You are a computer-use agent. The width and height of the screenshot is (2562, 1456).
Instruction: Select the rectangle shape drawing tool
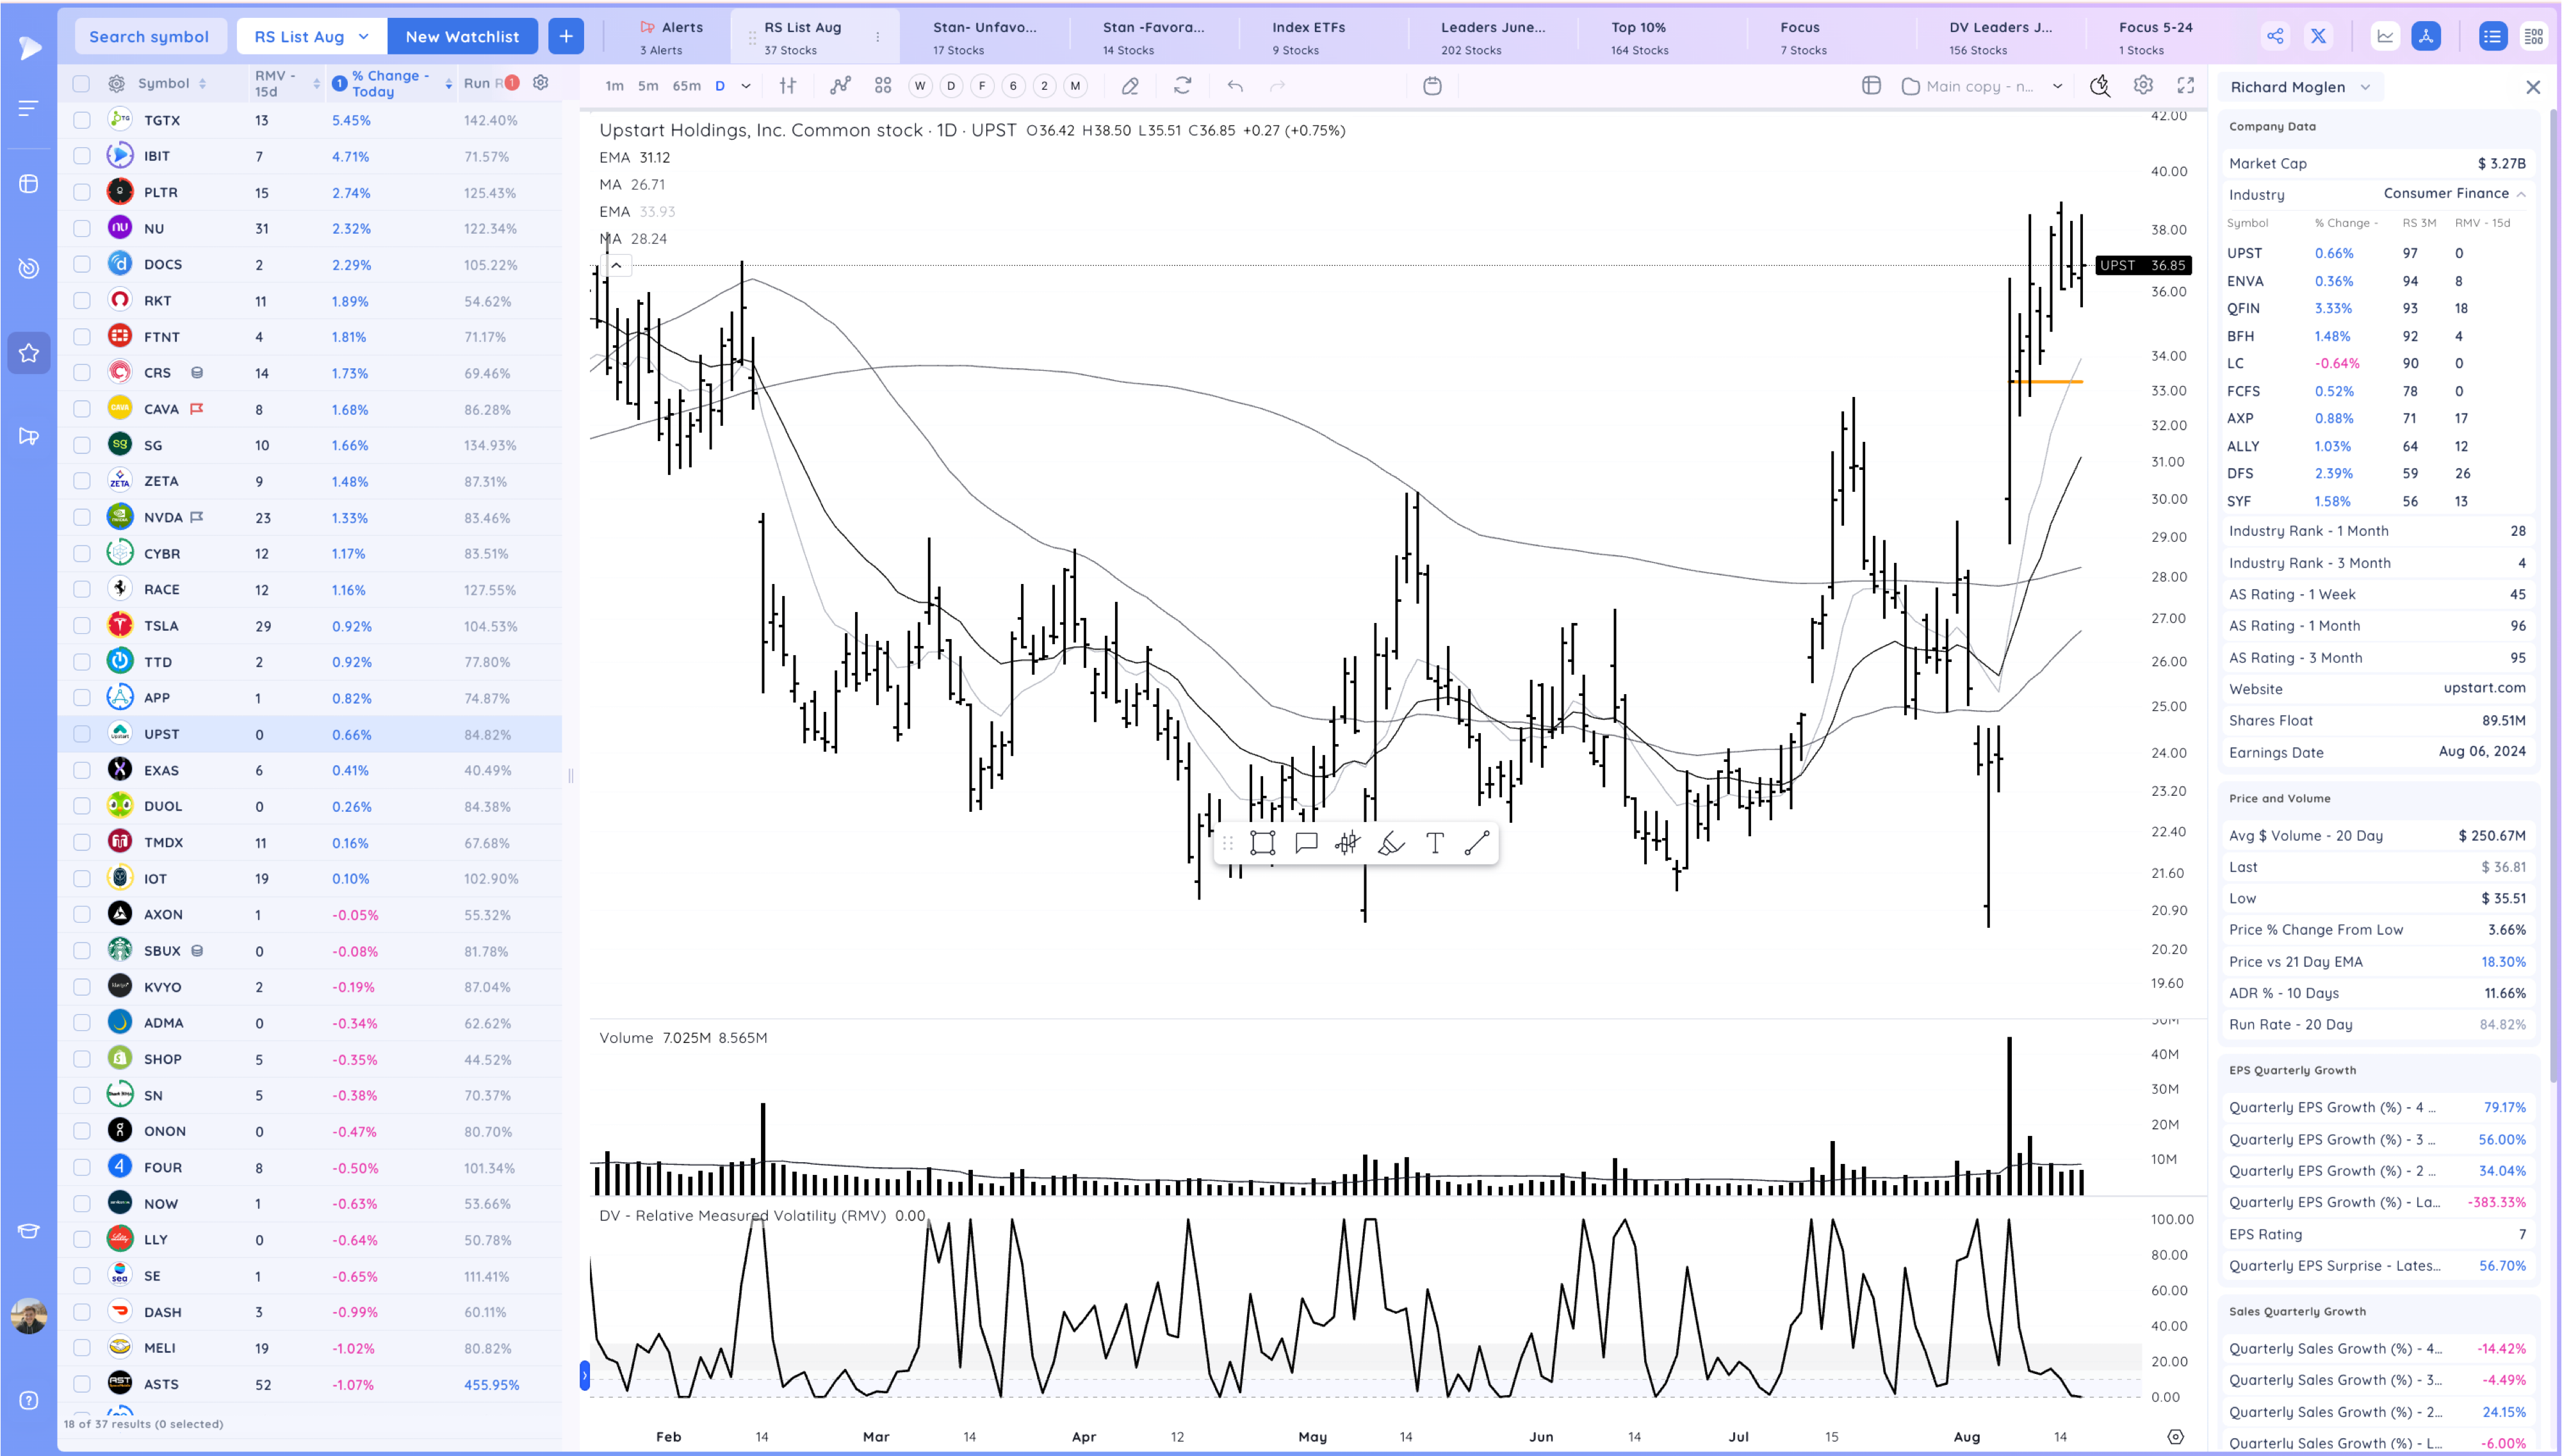[1262, 843]
